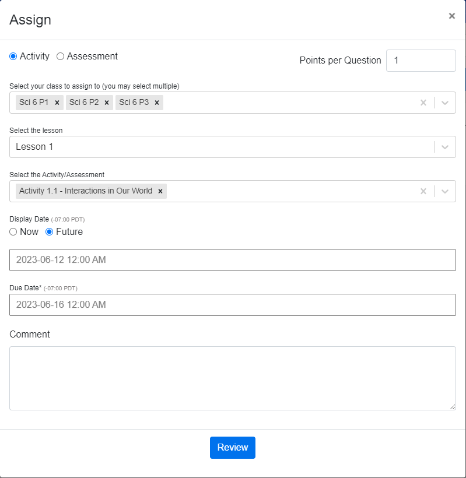
Task: Click the Future display date option
Action: point(50,231)
